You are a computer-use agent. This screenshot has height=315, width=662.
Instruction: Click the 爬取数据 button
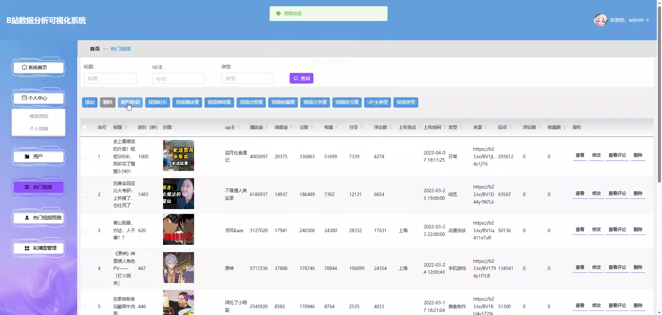130,102
